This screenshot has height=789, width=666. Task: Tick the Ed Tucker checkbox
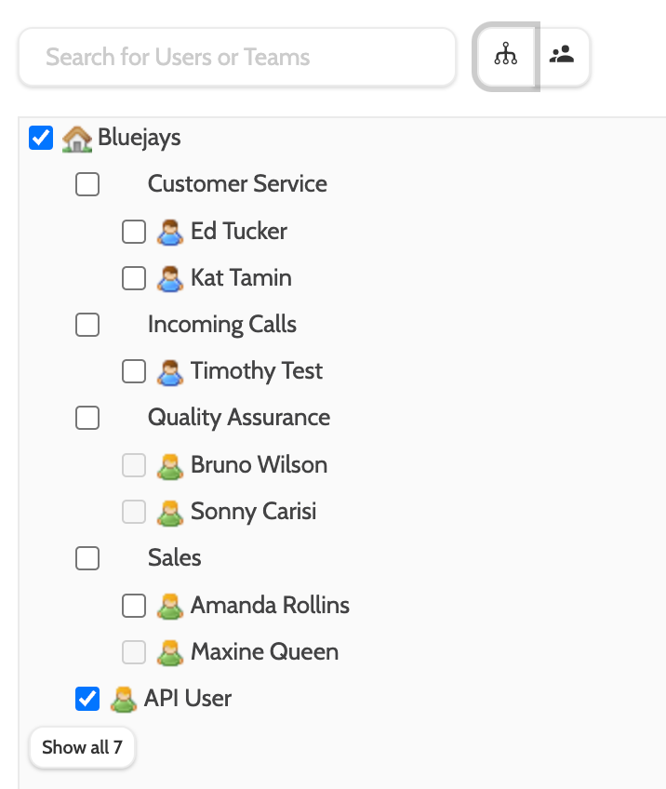click(x=134, y=232)
